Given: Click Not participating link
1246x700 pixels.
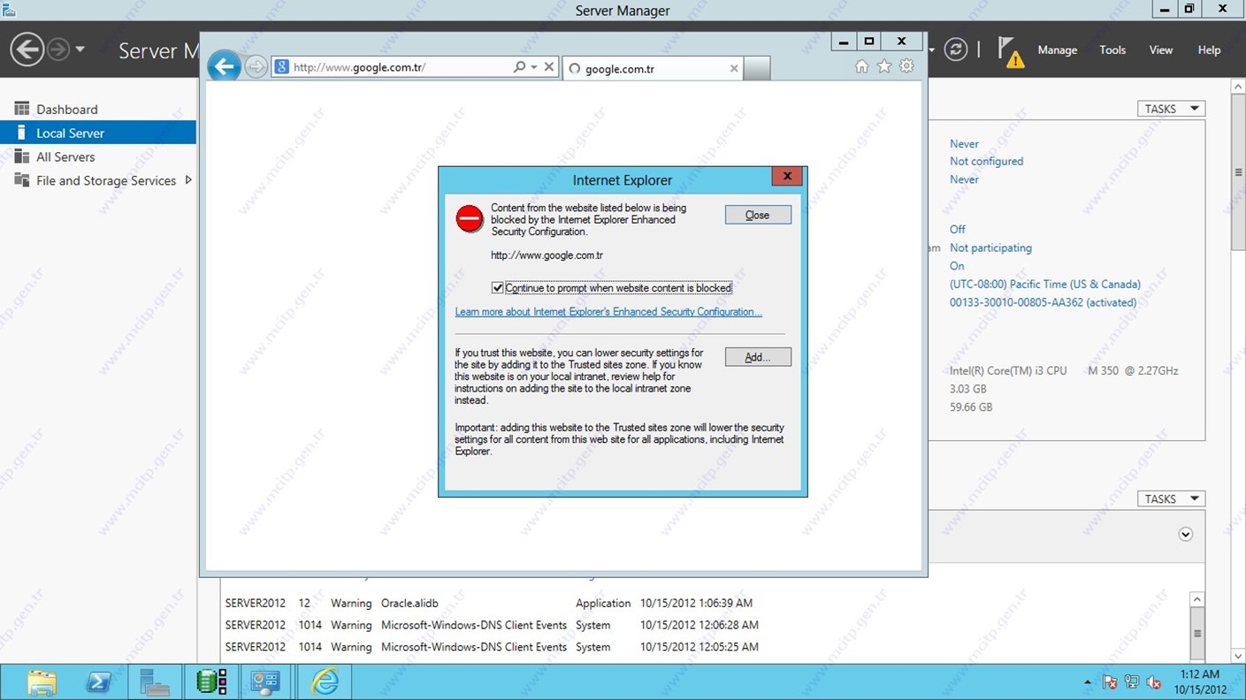Looking at the screenshot, I should (990, 248).
